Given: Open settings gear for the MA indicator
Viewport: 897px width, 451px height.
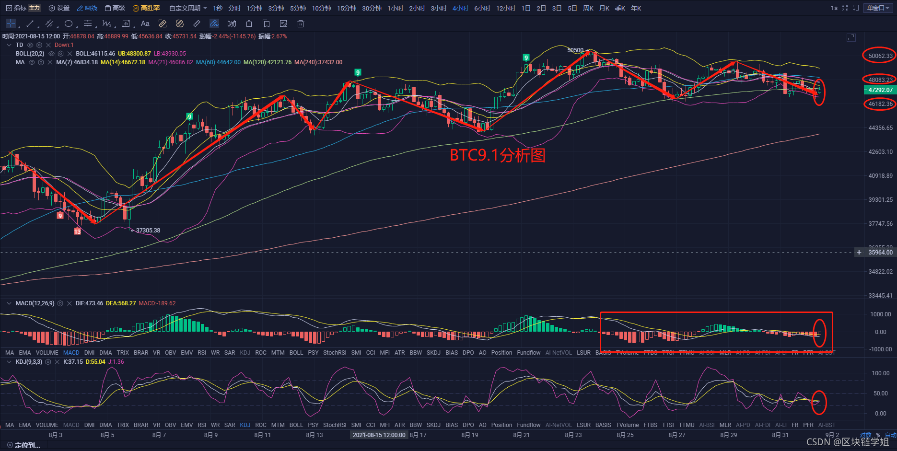Looking at the screenshot, I should (41, 62).
